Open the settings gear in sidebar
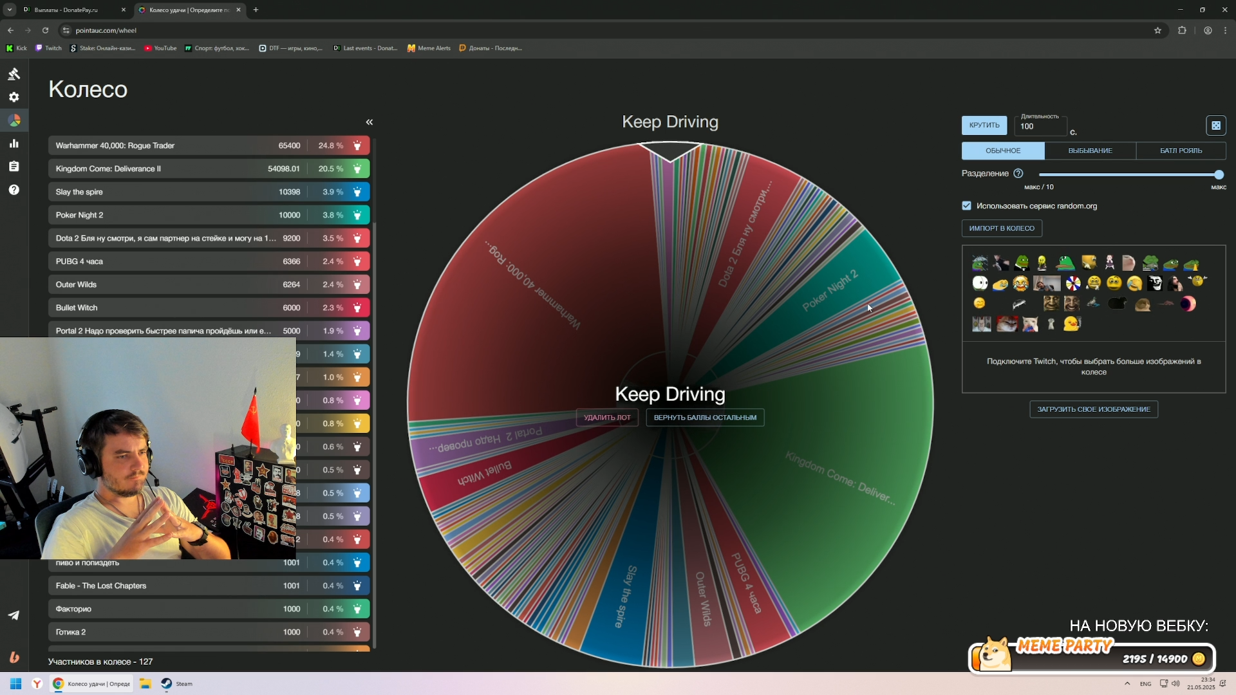Screen dimensions: 1236x695 (x=14, y=97)
